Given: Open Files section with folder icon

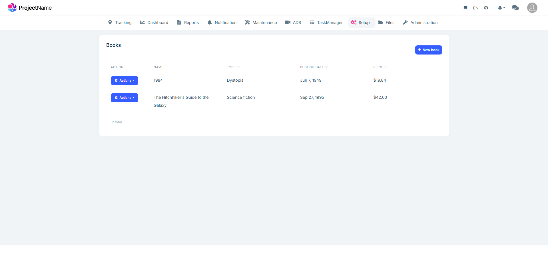Looking at the screenshot, I should tap(386, 23).
